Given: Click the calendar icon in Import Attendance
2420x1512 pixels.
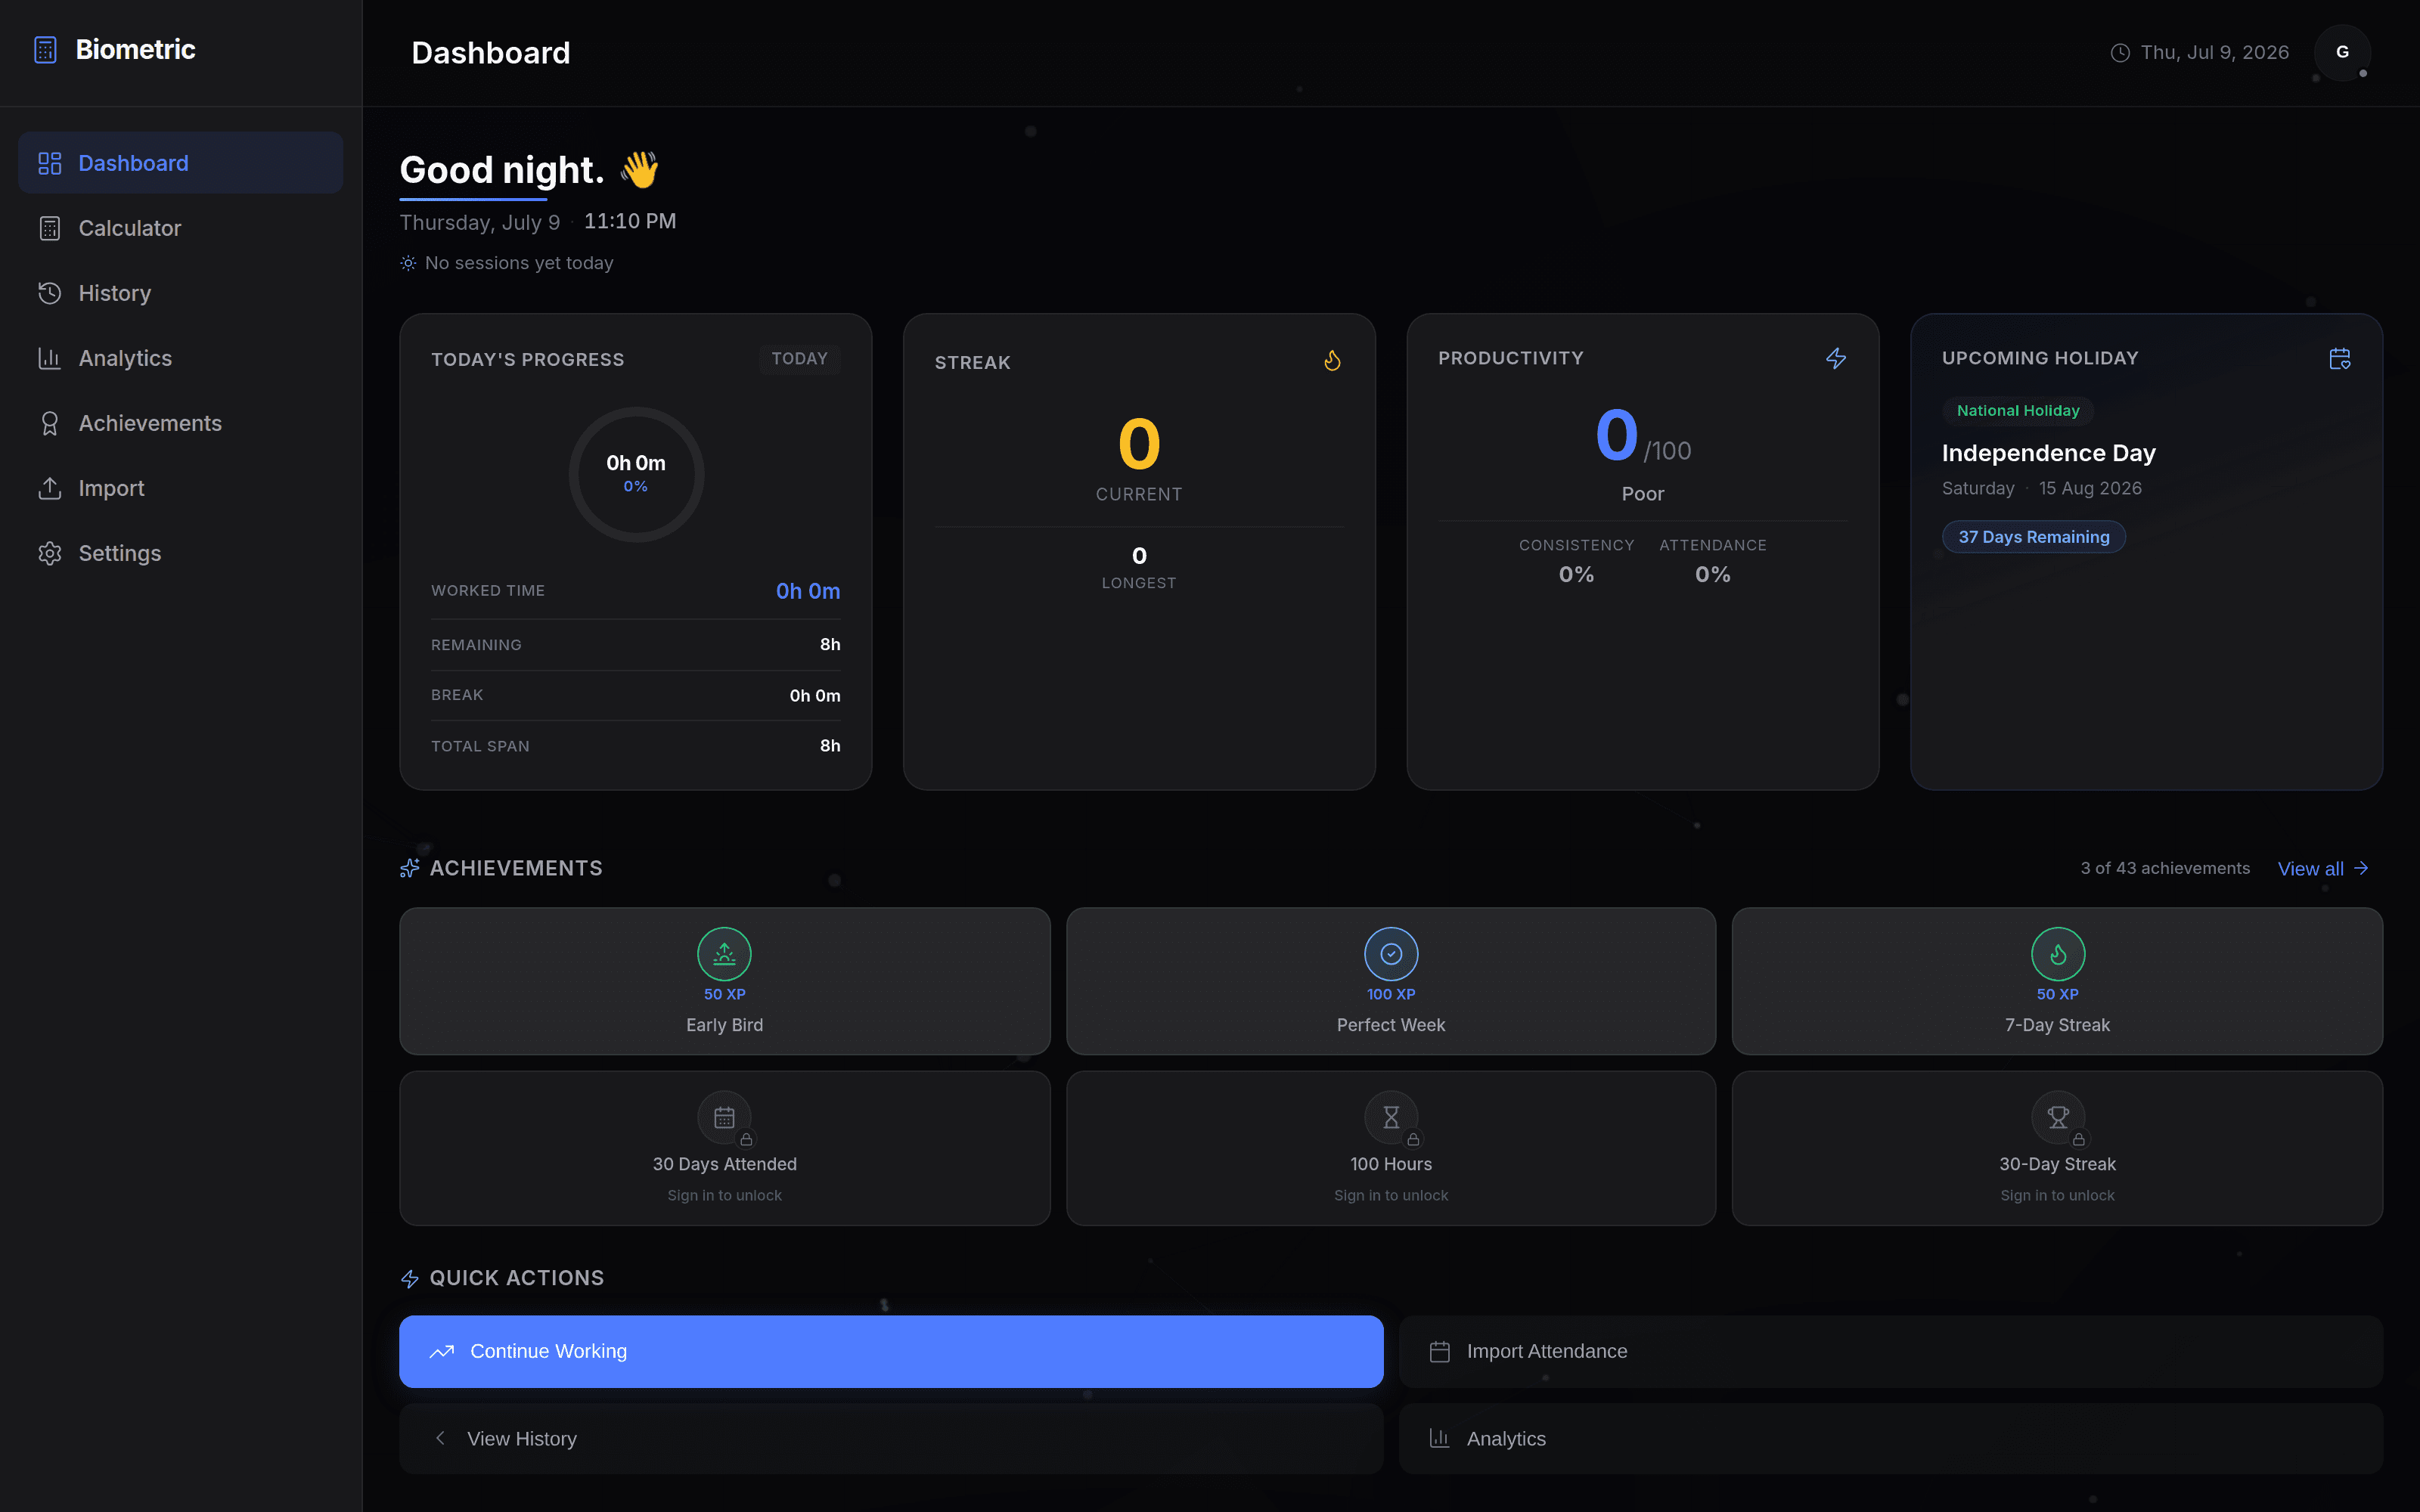Looking at the screenshot, I should click(x=1440, y=1352).
